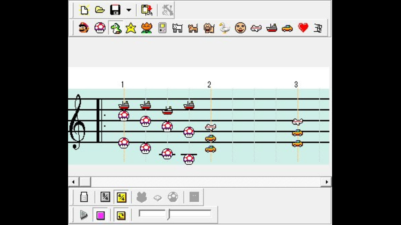Image resolution: width=401 pixels, height=225 pixels.
Task: Select the car instrument in toolbar
Action: [287, 28]
